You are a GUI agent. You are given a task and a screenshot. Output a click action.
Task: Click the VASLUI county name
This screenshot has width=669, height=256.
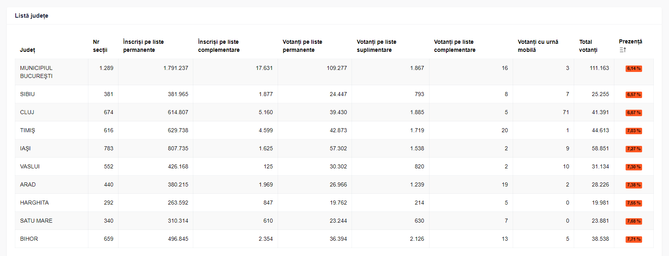[30, 166]
